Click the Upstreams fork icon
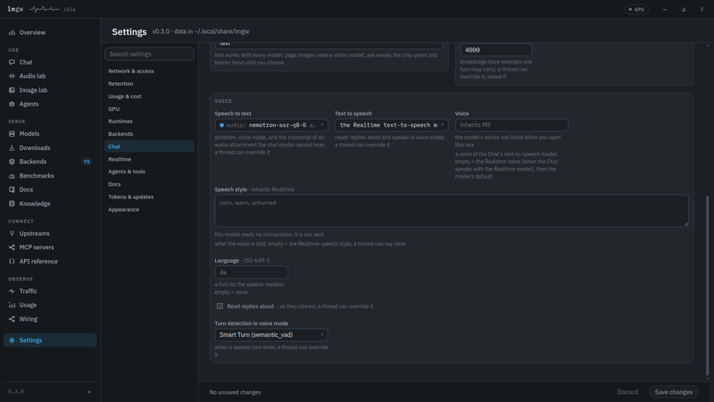This screenshot has width=714, height=402. pyautogui.click(x=12, y=233)
